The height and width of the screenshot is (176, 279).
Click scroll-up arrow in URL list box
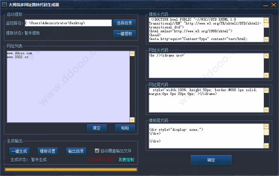132,54
